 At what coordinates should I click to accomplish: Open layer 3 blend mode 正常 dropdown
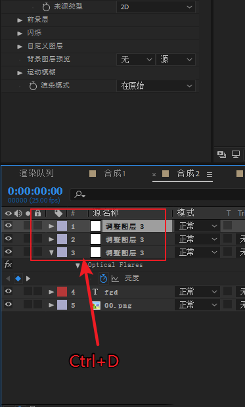[x=197, y=252]
